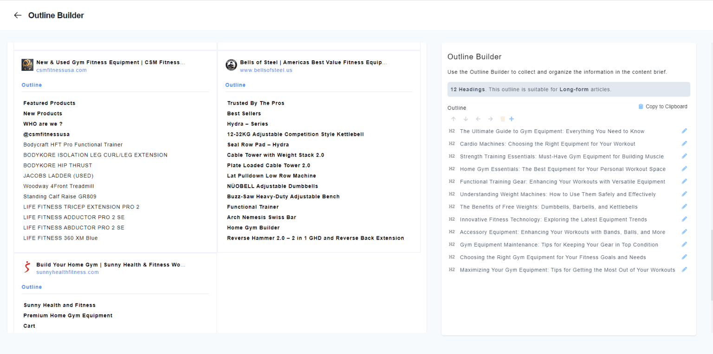Click the indent right arrow in outline toolbar
713x354 pixels.
(490, 119)
